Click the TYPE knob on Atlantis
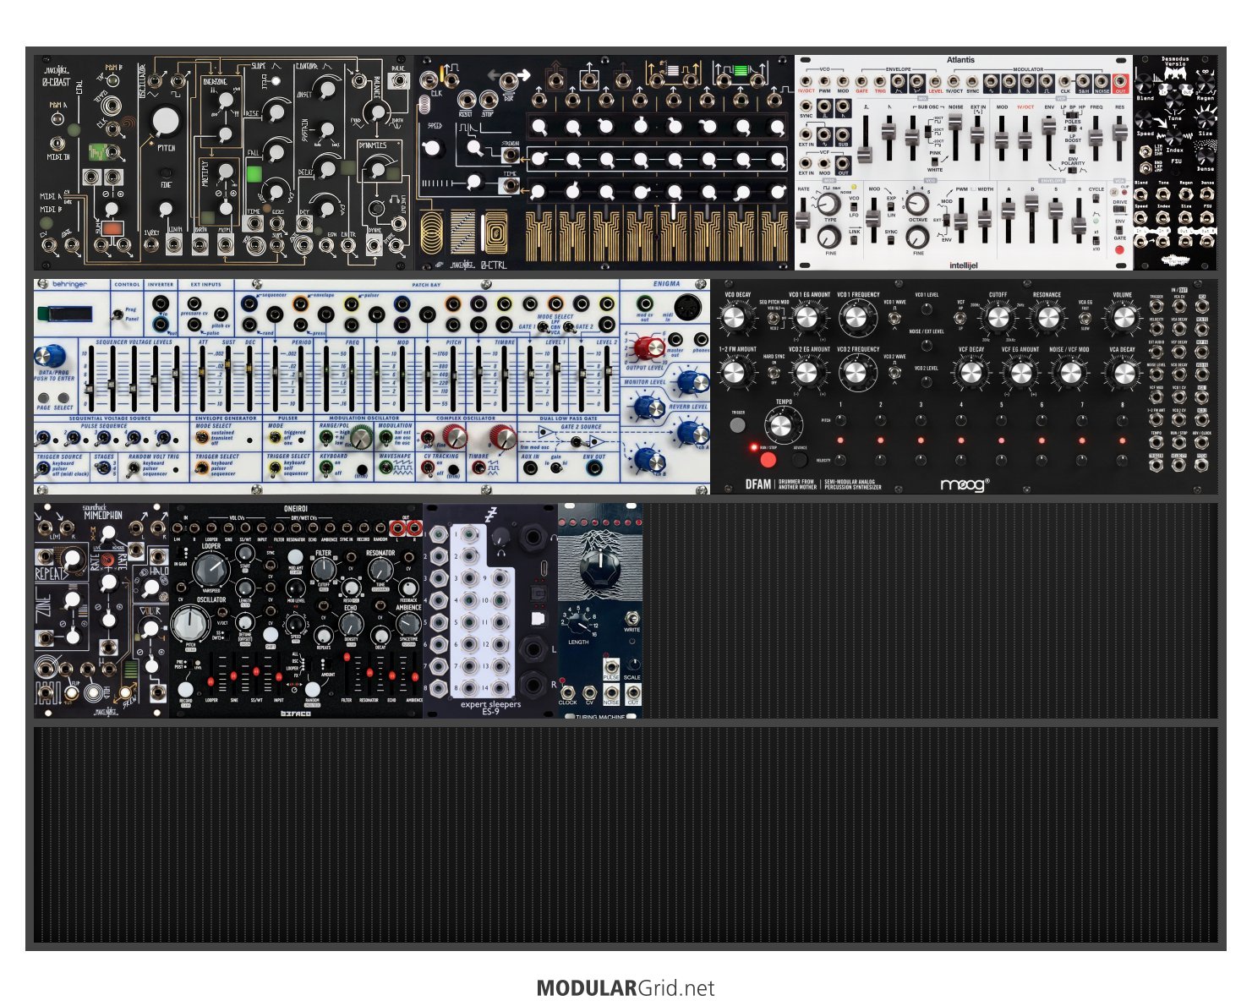 point(830,205)
